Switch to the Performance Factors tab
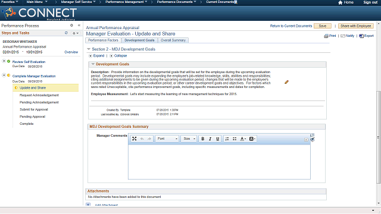The width and height of the screenshot is (381, 214). pyautogui.click(x=103, y=40)
